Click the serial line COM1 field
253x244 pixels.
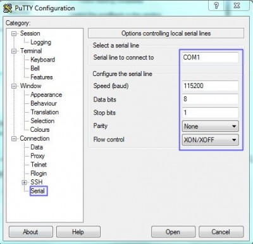(x=210, y=58)
